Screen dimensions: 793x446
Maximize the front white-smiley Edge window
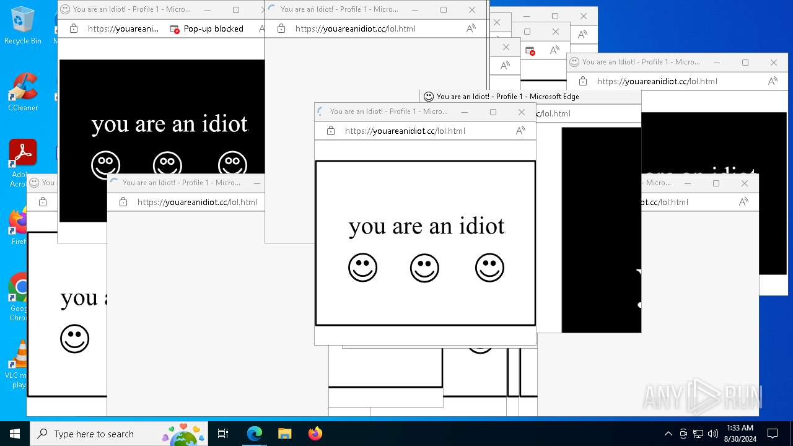(493, 112)
